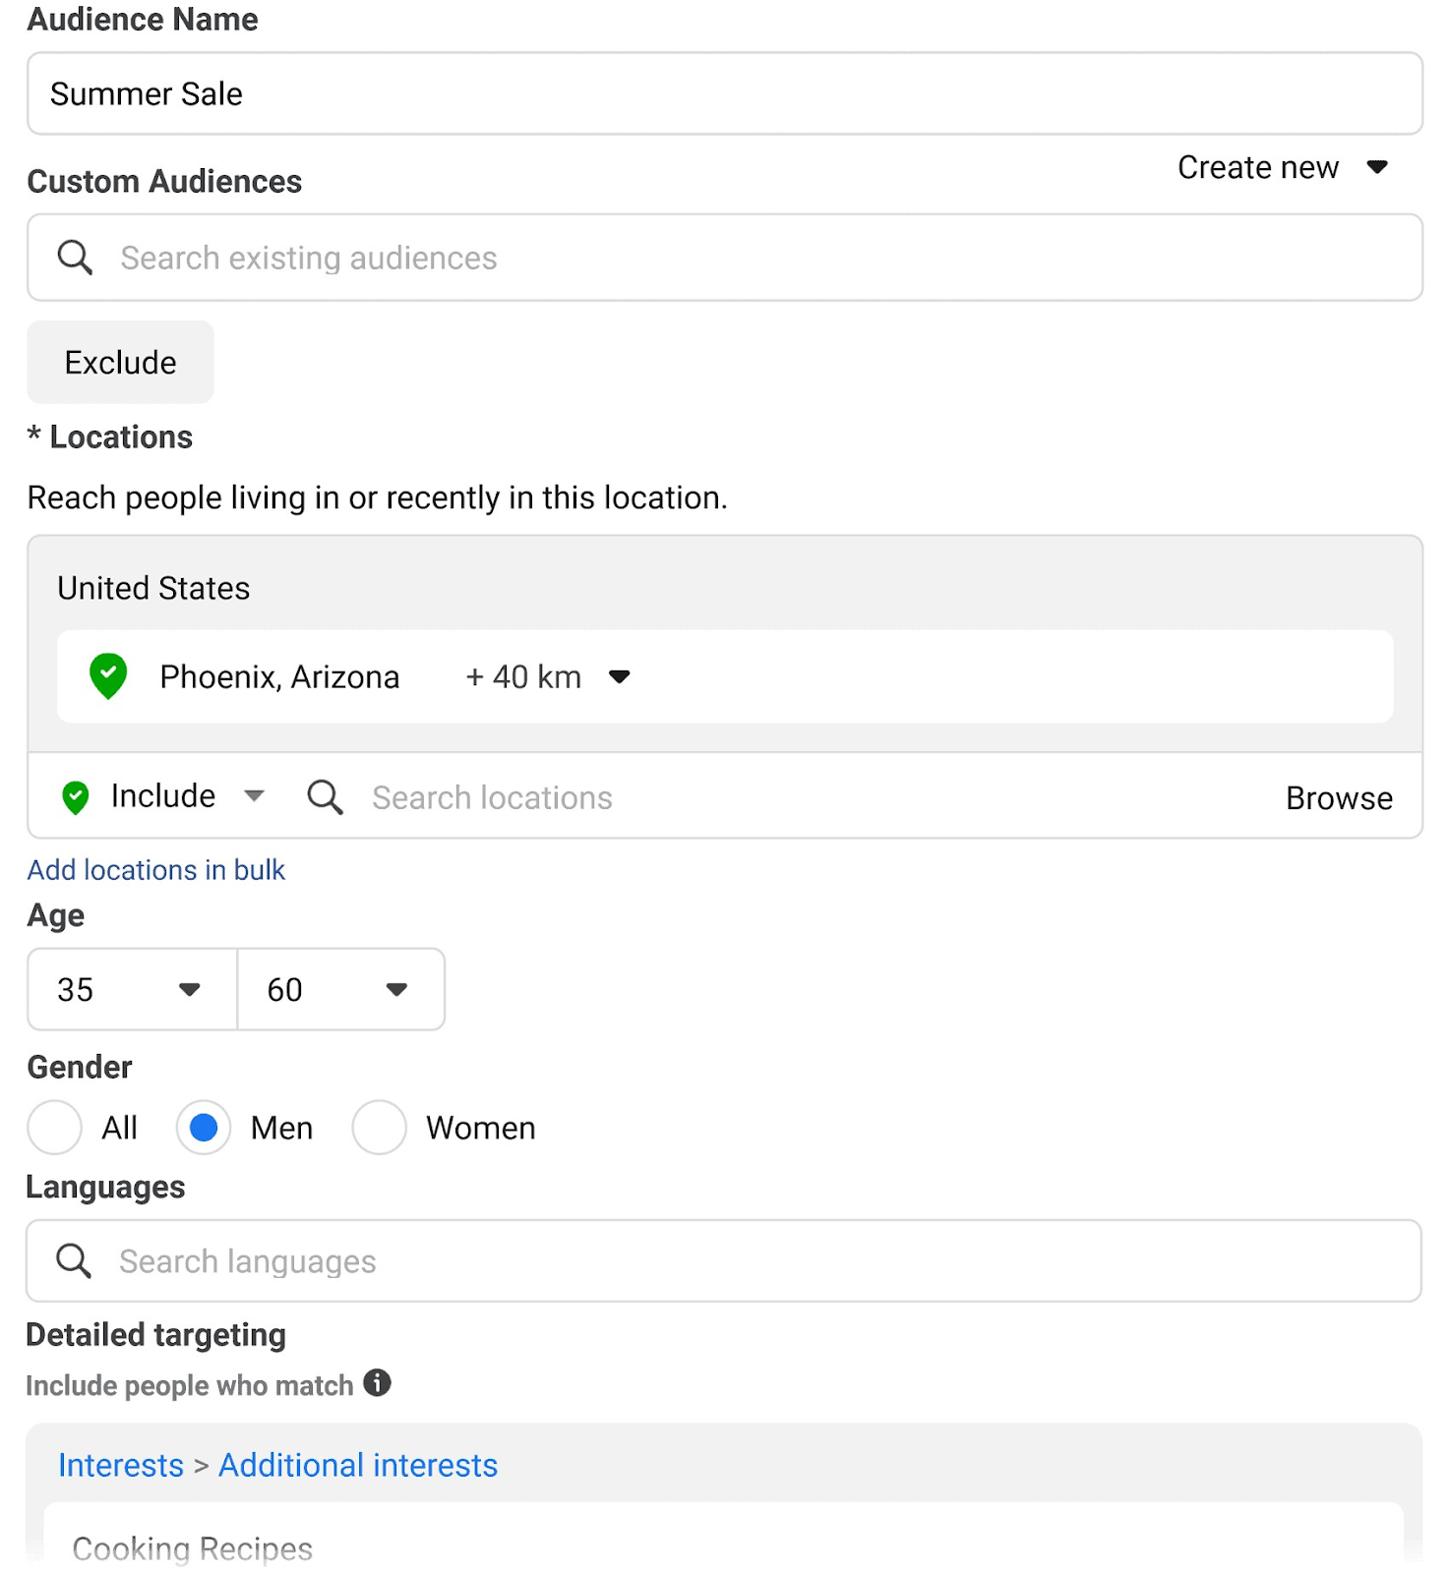The height and width of the screenshot is (1573, 1450).
Task: Click the Browse locations button
Action: click(1339, 797)
